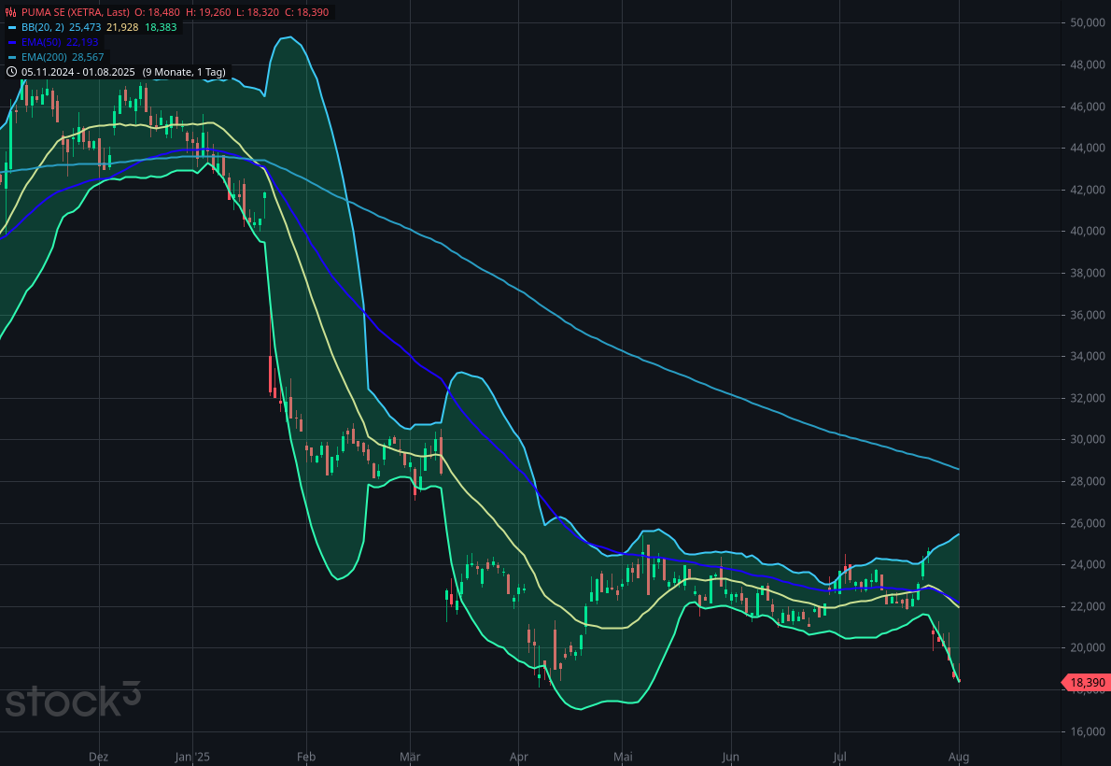Click the clock icon beside date range
Image resolution: width=1111 pixels, height=766 pixels.
click(x=11, y=72)
